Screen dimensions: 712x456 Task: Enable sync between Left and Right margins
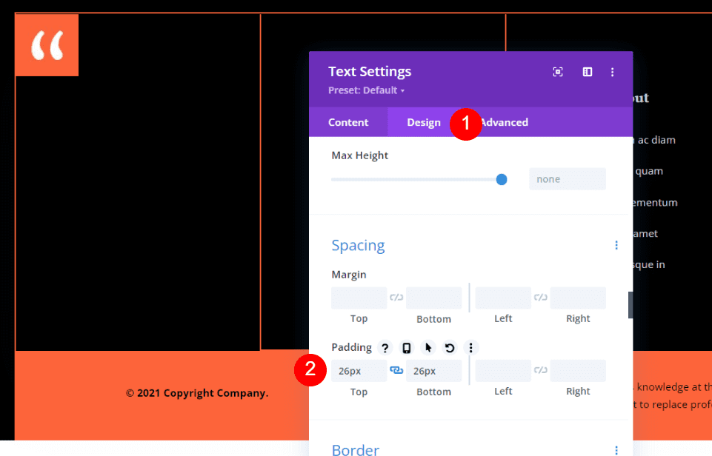pos(540,297)
